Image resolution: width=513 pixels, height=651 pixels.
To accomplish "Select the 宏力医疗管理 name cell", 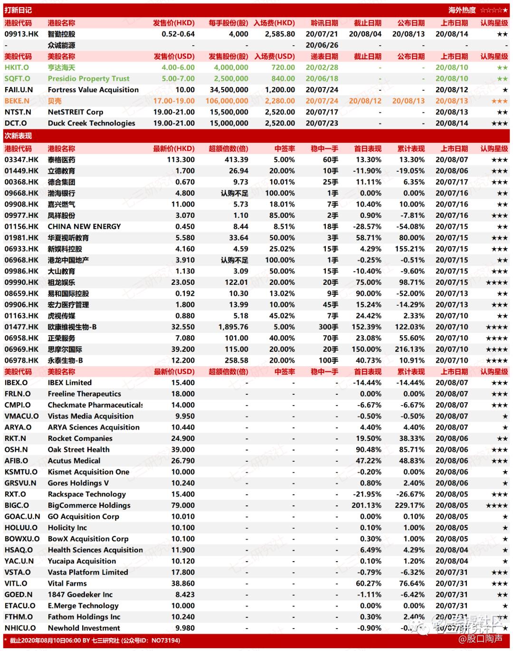I will [x=68, y=305].
